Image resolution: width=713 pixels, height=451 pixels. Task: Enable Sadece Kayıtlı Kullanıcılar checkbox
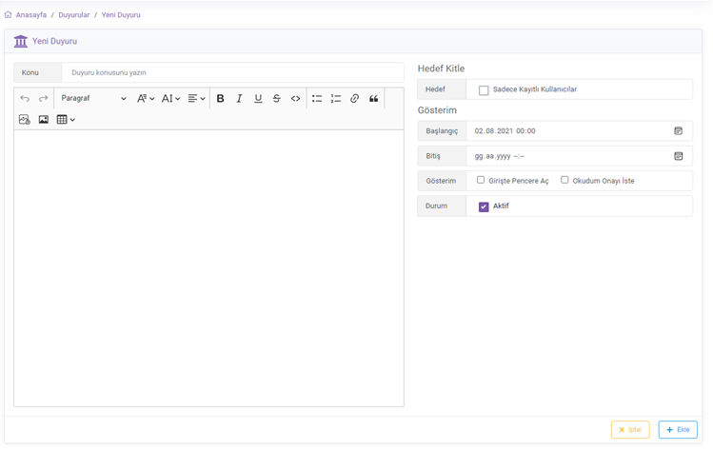pos(484,90)
